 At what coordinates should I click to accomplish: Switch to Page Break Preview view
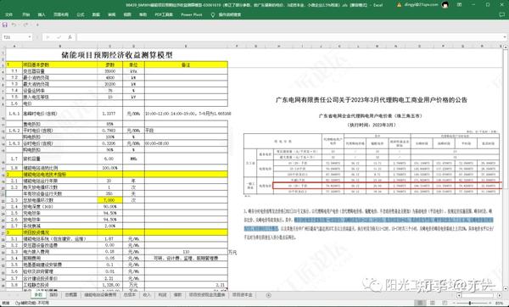tap(445, 303)
